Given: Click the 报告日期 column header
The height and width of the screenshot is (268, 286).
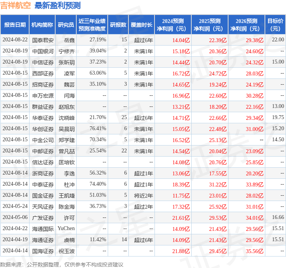Looking at the screenshot, I should click(x=15, y=25).
